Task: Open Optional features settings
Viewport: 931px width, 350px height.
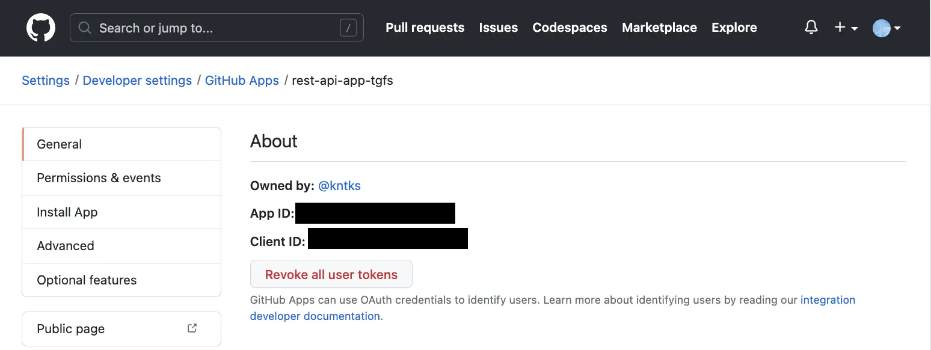Action: click(87, 280)
